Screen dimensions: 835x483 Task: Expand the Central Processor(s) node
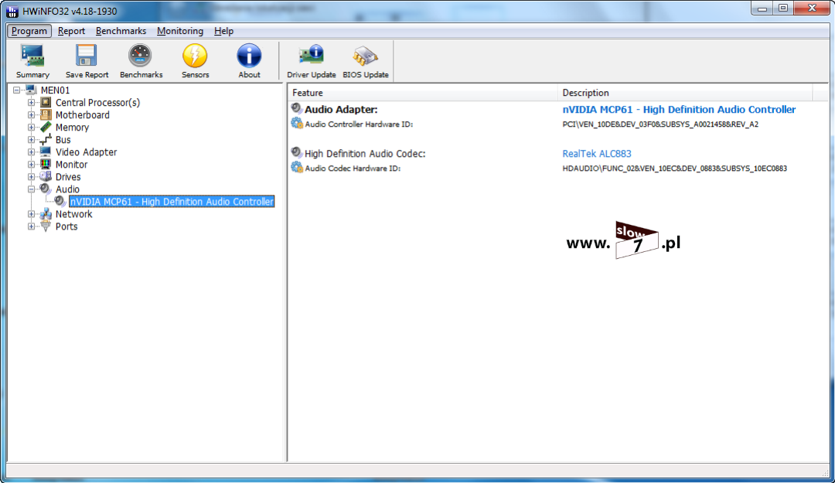click(31, 102)
